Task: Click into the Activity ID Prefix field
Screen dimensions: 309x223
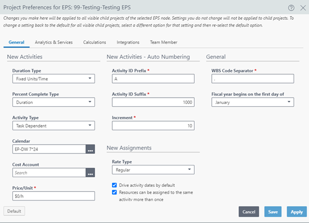Action: coord(153,78)
